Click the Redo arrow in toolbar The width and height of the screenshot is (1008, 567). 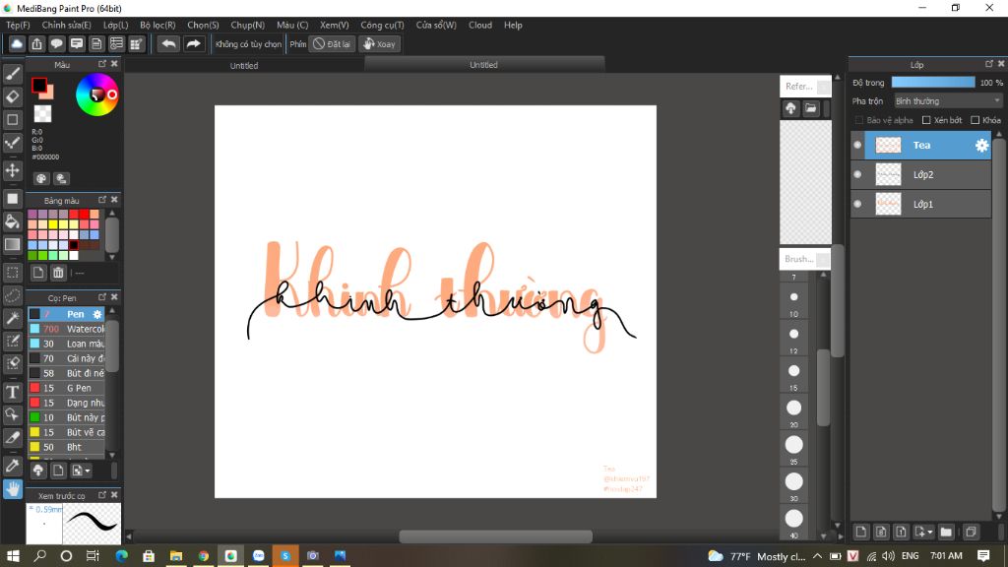193,43
